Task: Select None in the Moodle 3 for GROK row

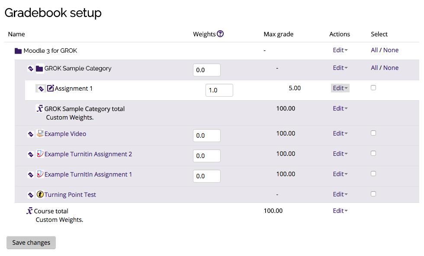Action: [x=391, y=50]
